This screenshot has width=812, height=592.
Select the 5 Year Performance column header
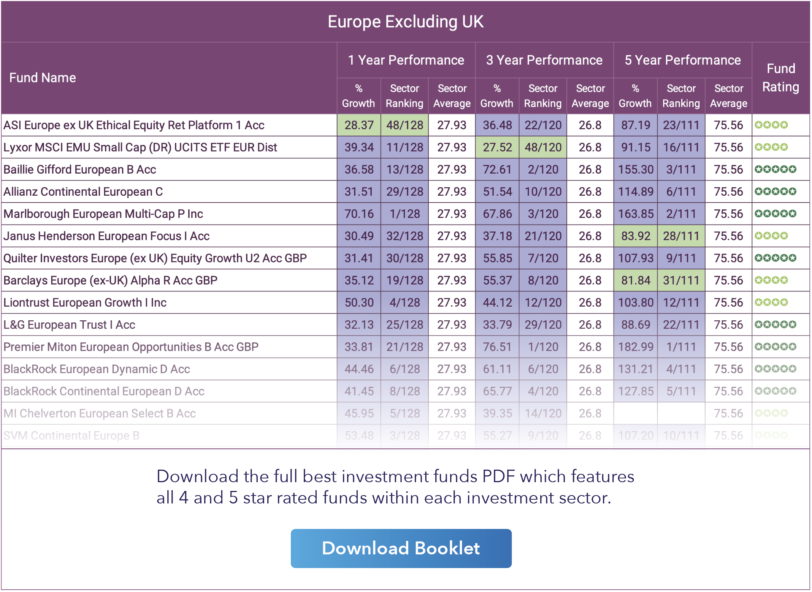pos(682,60)
